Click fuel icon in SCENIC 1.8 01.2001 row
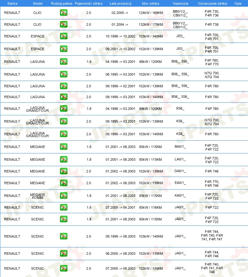248x277 pixels. click(x=63, y=219)
